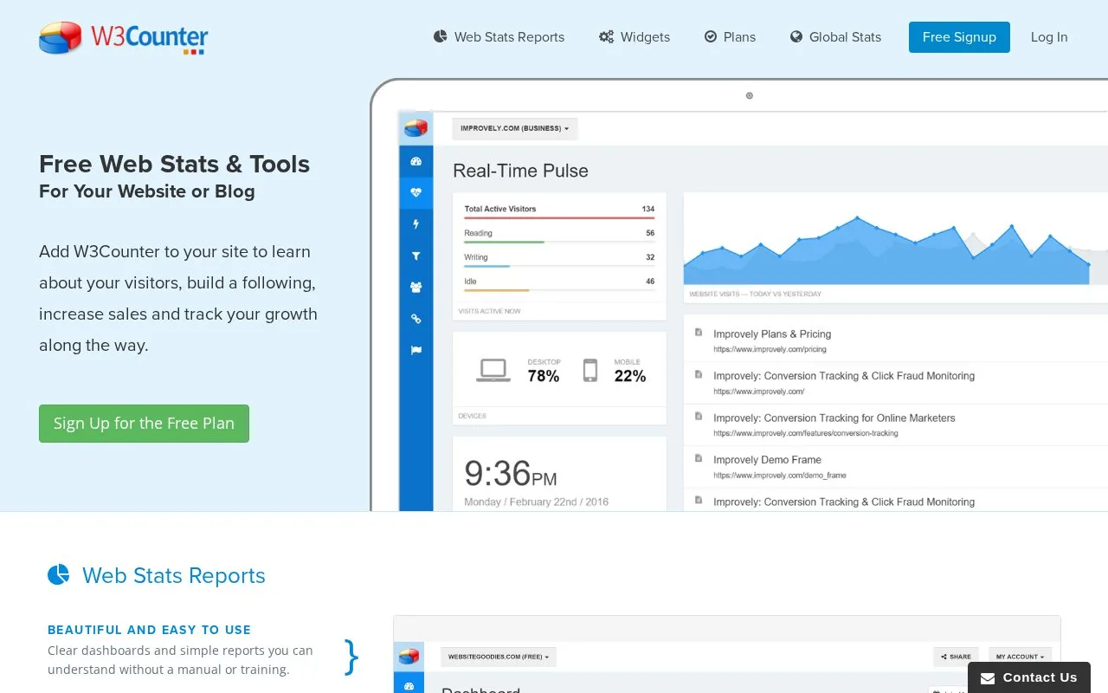Click the envelope icon in Contact Us

coord(988,678)
